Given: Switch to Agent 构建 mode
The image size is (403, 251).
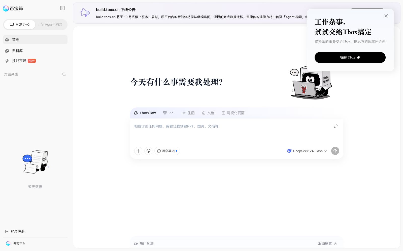Looking at the screenshot, I should tap(51, 25).
